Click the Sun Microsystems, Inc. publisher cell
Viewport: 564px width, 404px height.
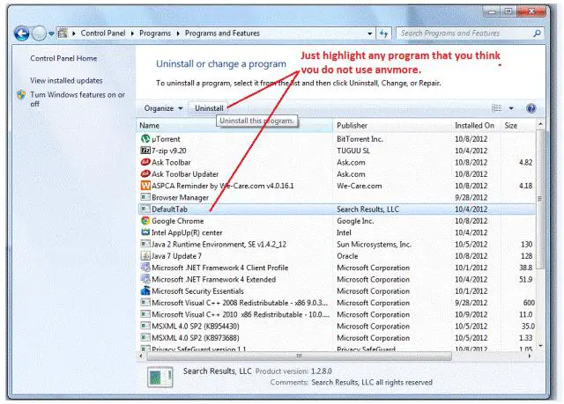click(374, 244)
